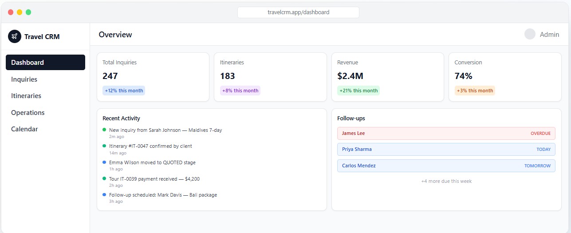The image size is (571, 233).
Task: Click the Travel CRM airplane logo icon
Action: click(x=15, y=36)
